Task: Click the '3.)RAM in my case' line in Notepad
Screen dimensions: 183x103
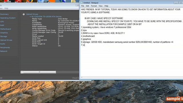Action: pyautogui.click(x=103, y=33)
